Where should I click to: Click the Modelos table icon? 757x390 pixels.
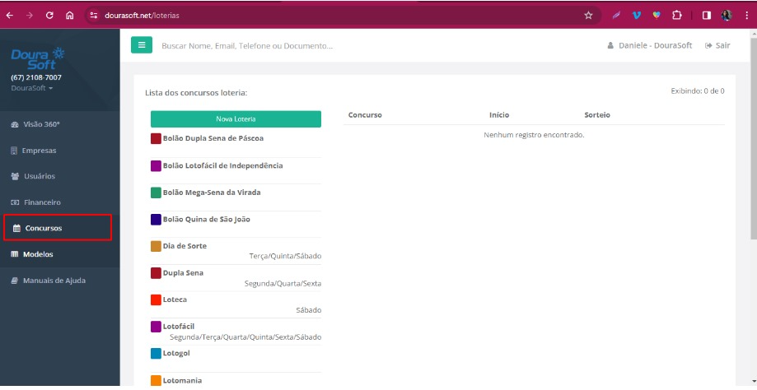pos(15,254)
